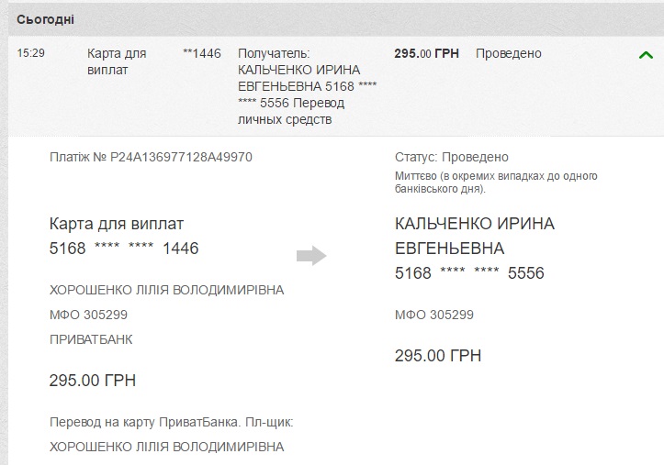This screenshot has height=465, width=664.
Task: Click the bold 295.00 ГРН amount in row
Action: pos(426,53)
